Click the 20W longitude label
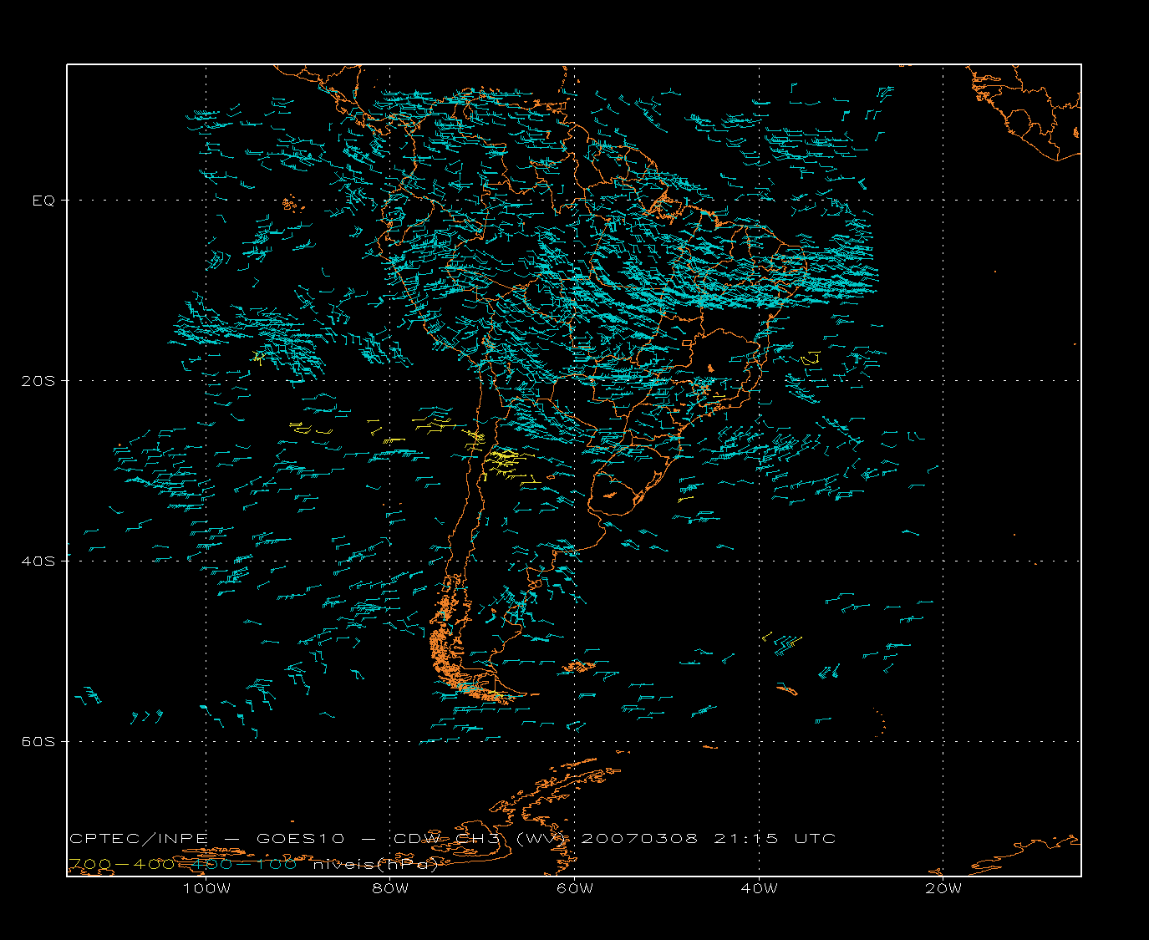Viewport: 1149px width, 940px height. click(943, 888)
